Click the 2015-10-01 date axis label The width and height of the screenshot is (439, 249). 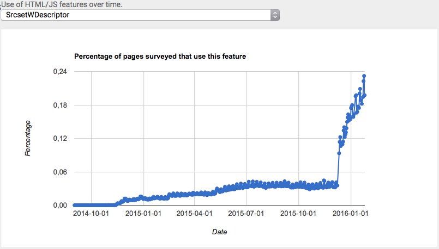(x=298, y=214)
